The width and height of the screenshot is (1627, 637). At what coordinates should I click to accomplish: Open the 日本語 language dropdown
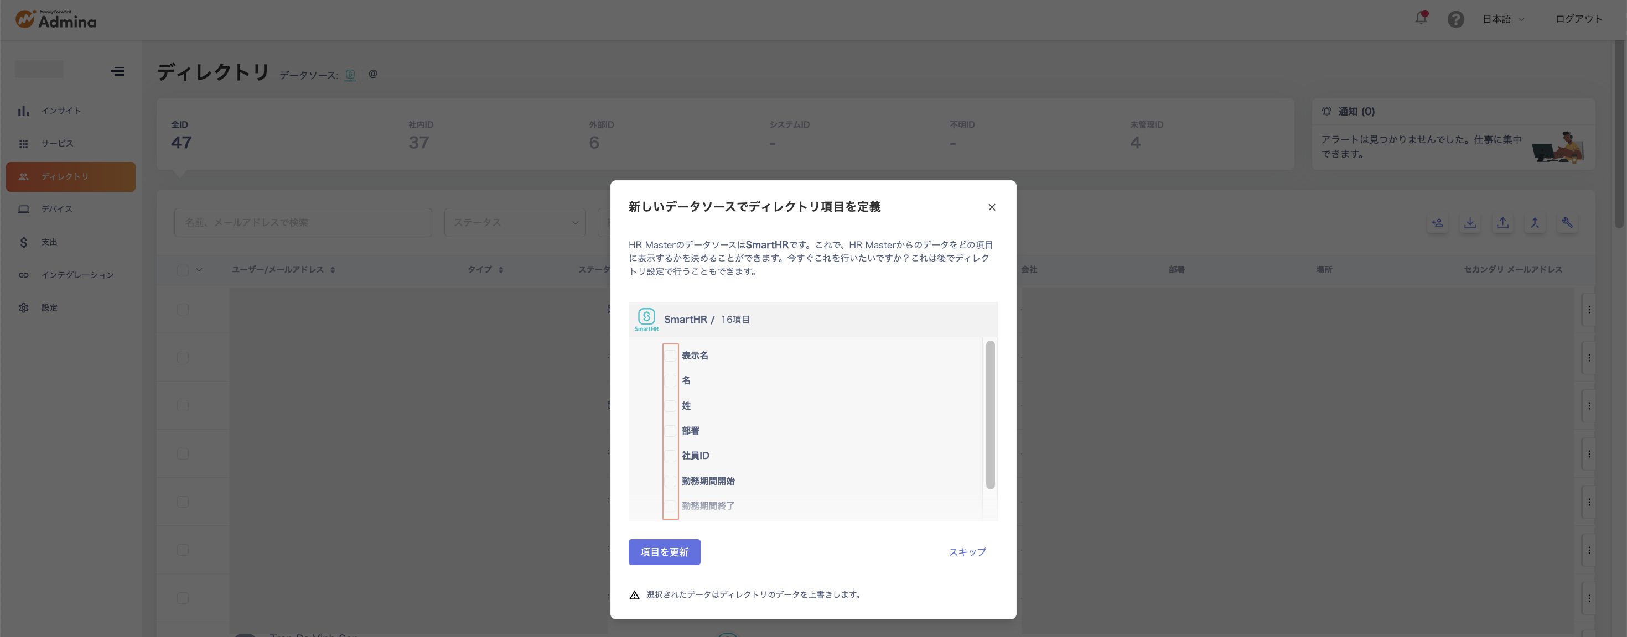click(x=1502, y=19)
